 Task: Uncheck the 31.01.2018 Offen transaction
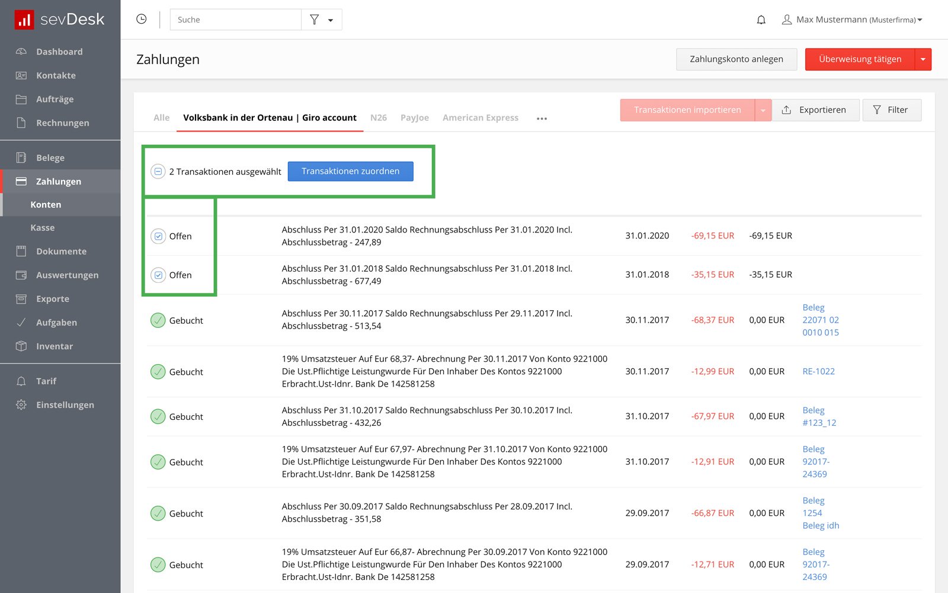point(158,275)
